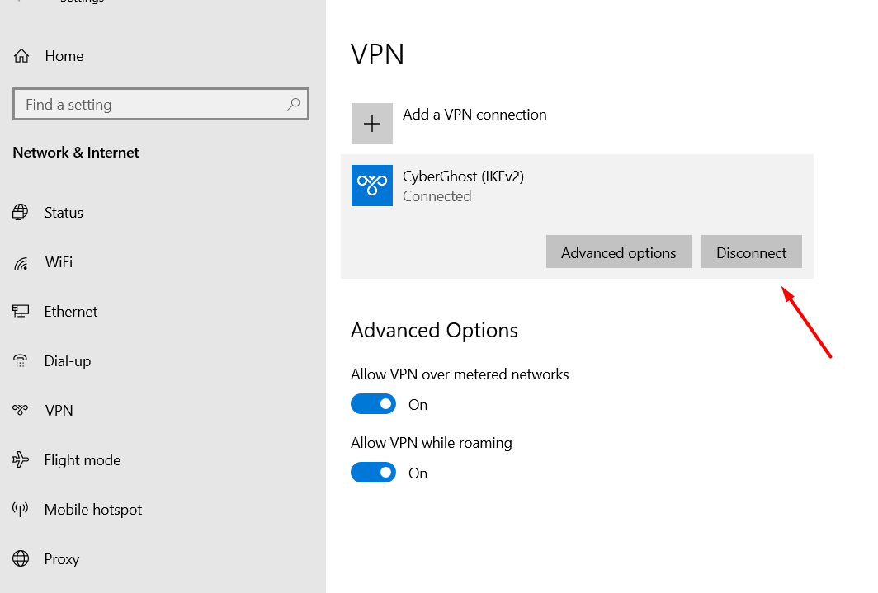Turn off VPN while roaming
This screenshot has height=593, width=878.
(x=374, y=473)
